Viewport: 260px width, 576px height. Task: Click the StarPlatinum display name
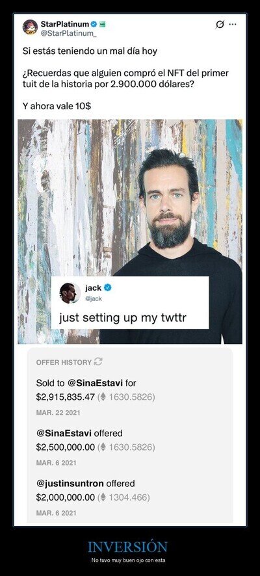pos(64,24)
